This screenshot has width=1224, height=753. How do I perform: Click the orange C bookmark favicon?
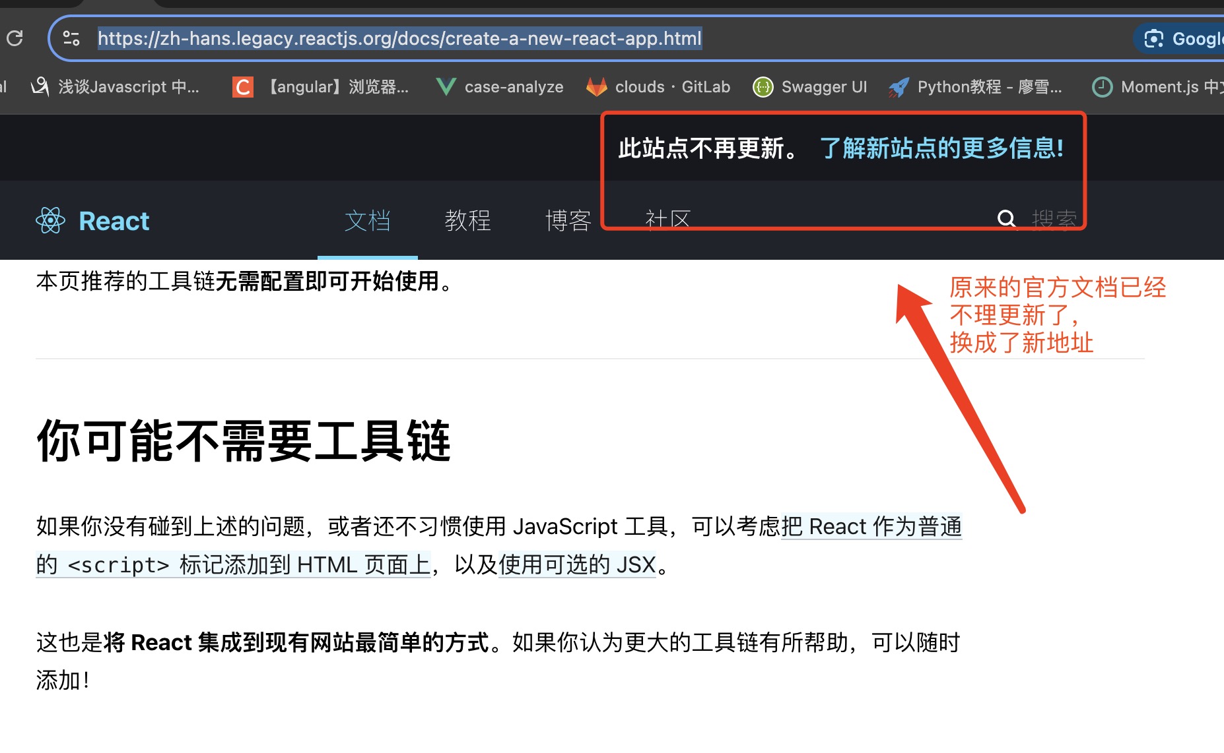click(243, 87)
